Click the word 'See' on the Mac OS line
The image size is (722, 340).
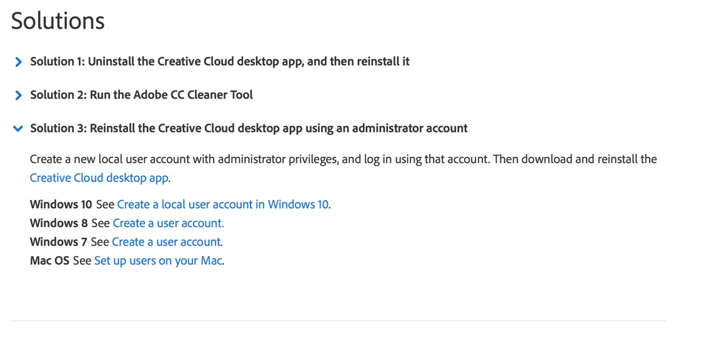point(82,261)
